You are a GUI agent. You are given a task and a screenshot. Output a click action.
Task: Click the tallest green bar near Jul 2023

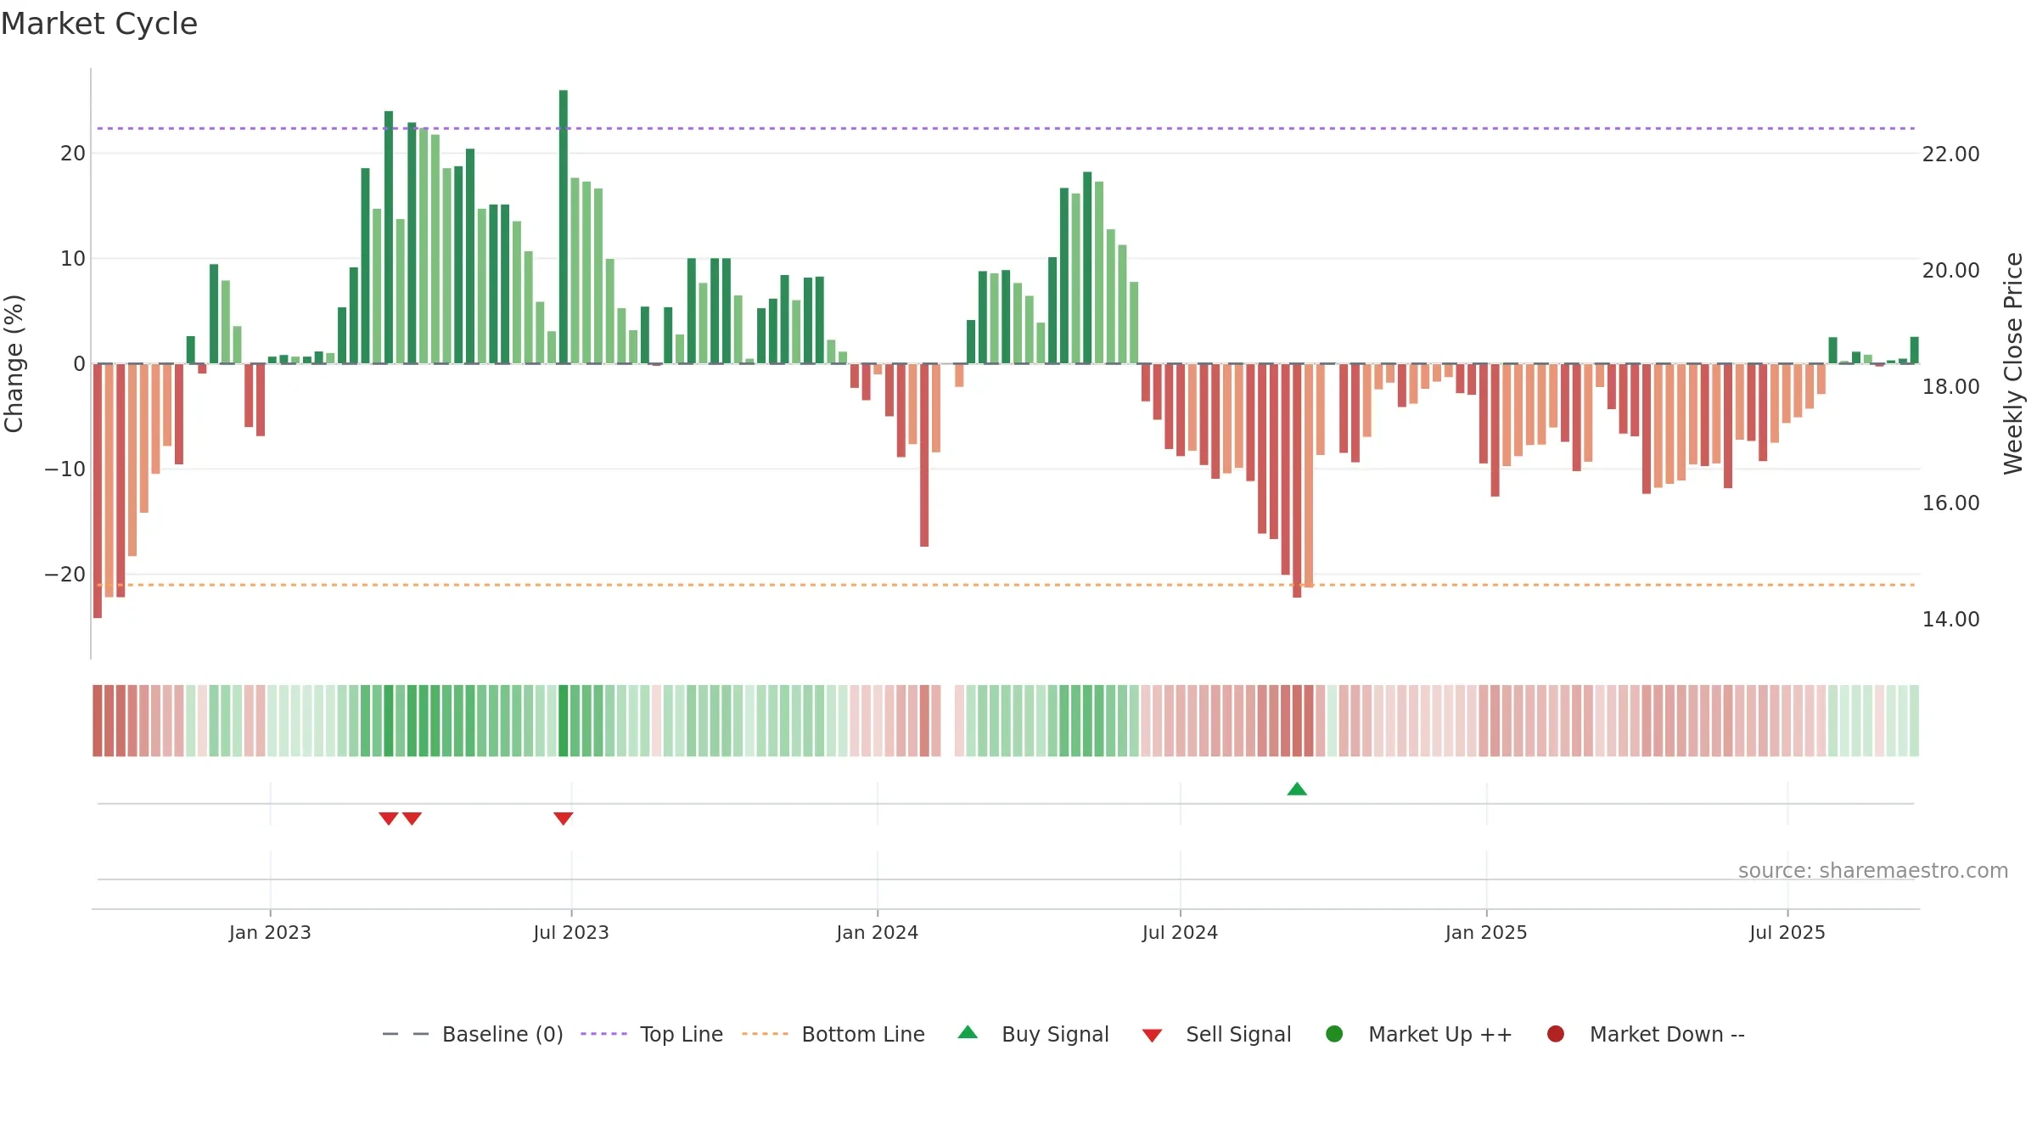(563, 227)
